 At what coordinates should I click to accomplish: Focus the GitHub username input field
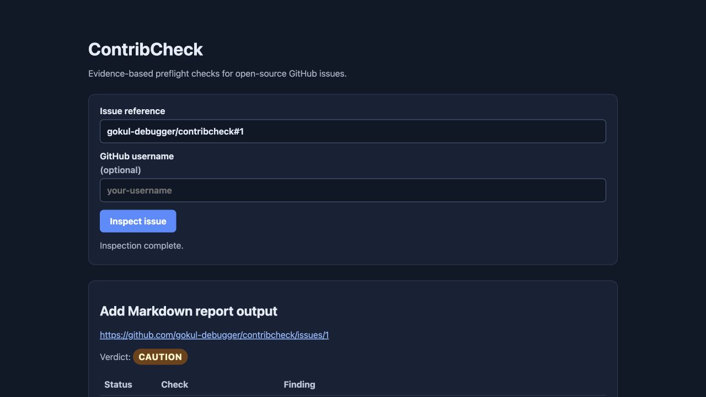(x=352, y=190)
